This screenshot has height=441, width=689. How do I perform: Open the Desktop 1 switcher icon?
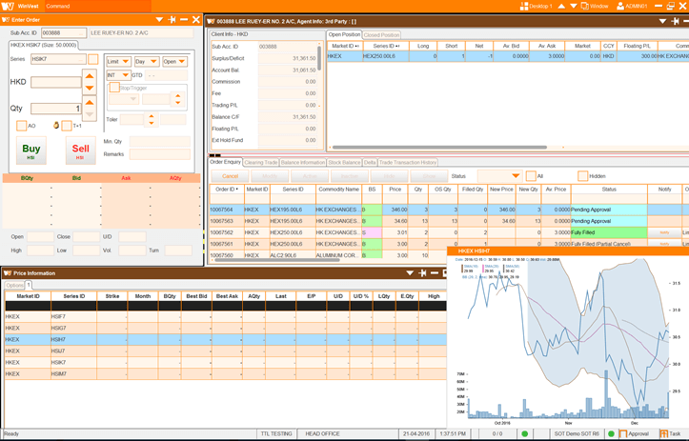pos(524,6)
